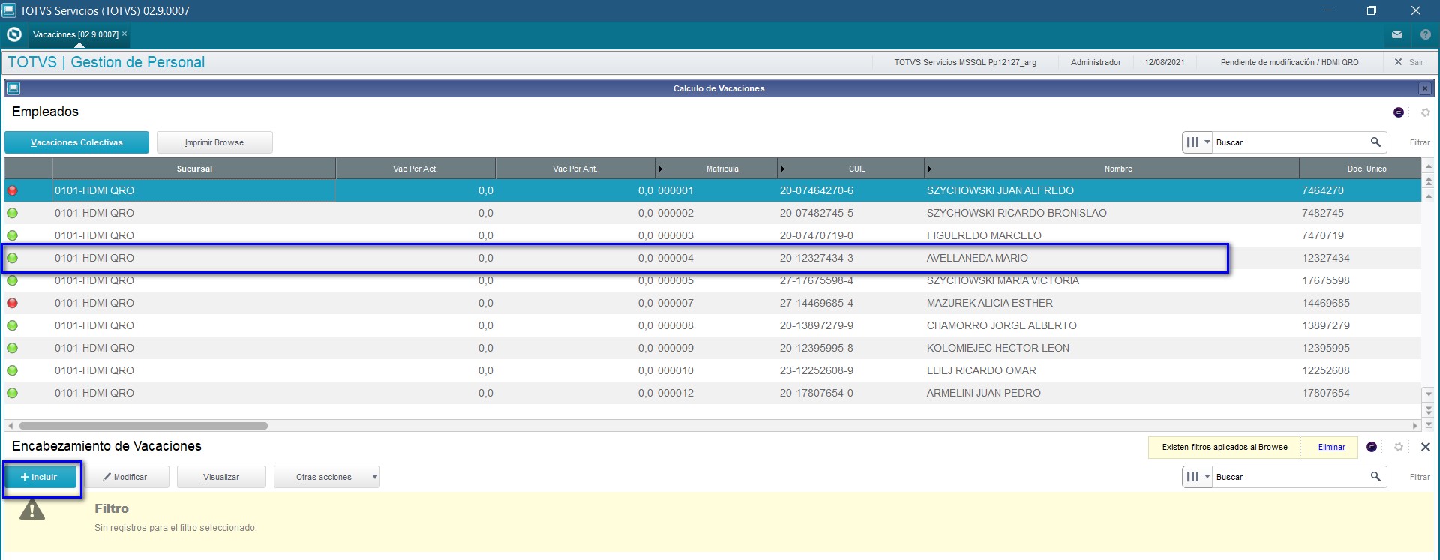Open the Encabezamiento search column selector dropdown
The width and height of the screenshot is (1440, 560).
click(1198, 477)
